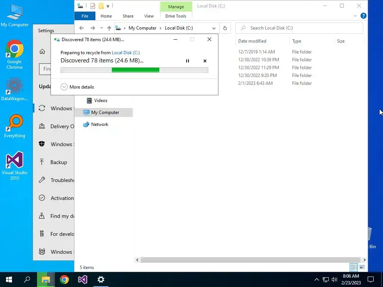Open Customize Quick Access Toolbar dropdown

(x=108, y=6)
